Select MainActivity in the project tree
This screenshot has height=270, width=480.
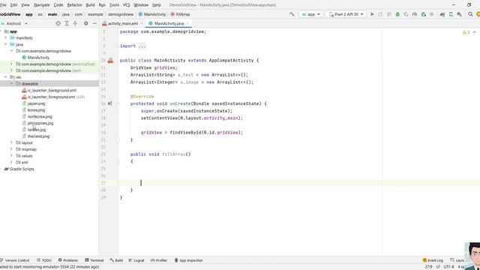click(38, 58)
